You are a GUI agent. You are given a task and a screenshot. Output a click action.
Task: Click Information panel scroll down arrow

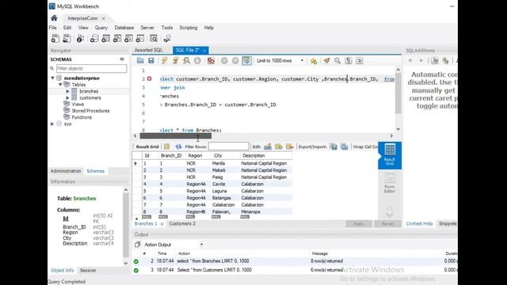(126, 264)
